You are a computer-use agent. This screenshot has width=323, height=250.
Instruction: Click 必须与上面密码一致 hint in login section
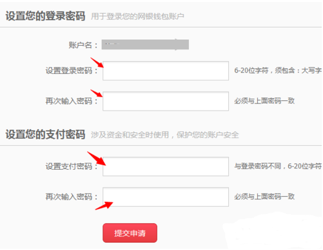click(264, 101)
